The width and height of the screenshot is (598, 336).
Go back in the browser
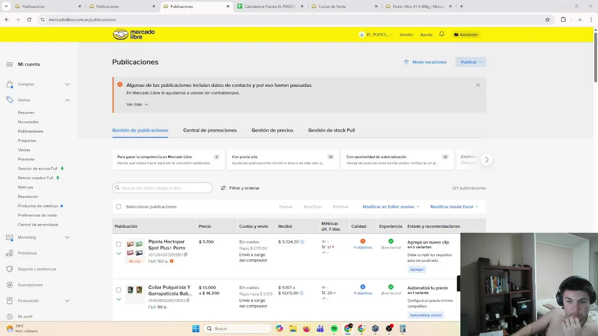pyautogui.click(x=7, y=20)
